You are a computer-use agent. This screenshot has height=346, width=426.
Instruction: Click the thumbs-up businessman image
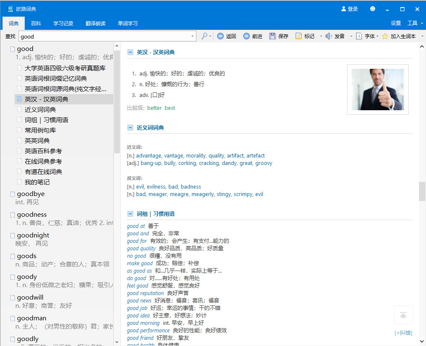click(378, 89)
